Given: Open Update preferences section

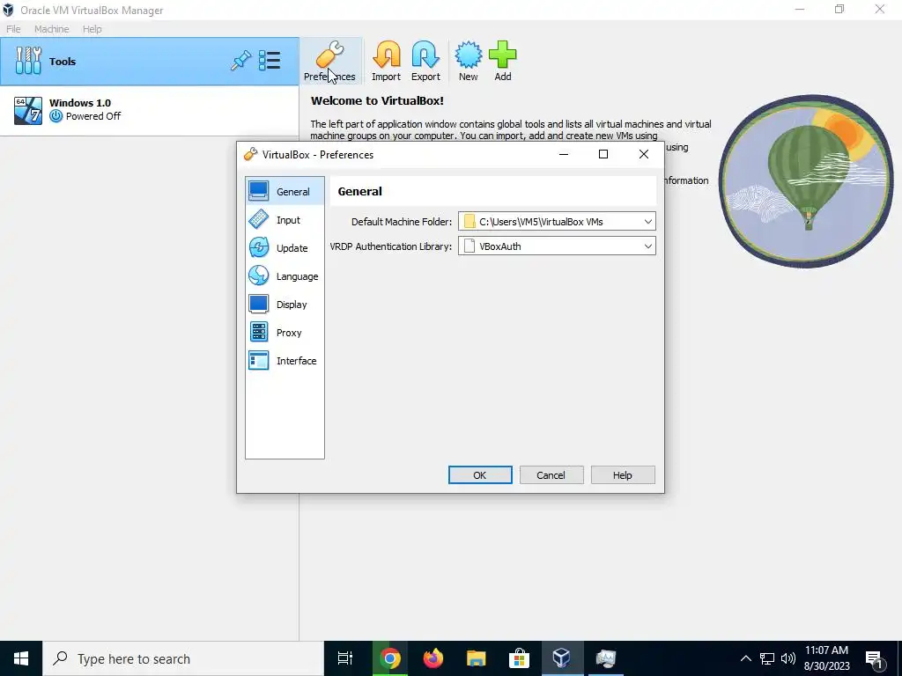Looking at the screenshot, I should (x=285, y=247).
